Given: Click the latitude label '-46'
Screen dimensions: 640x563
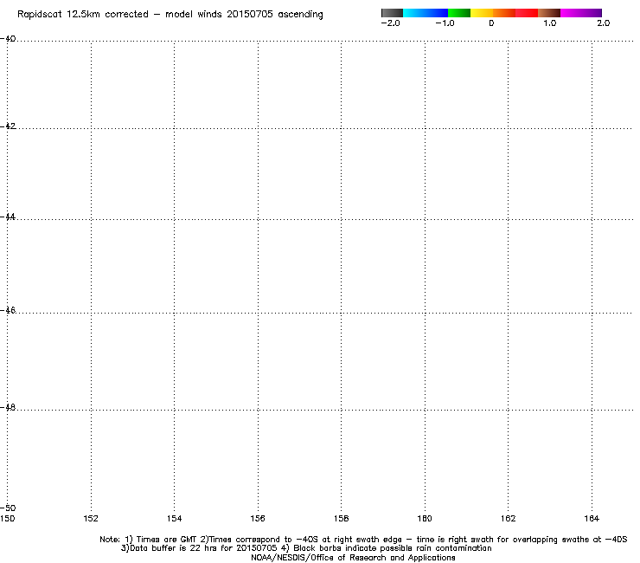Looking at the screenshot, I should 8,310.
